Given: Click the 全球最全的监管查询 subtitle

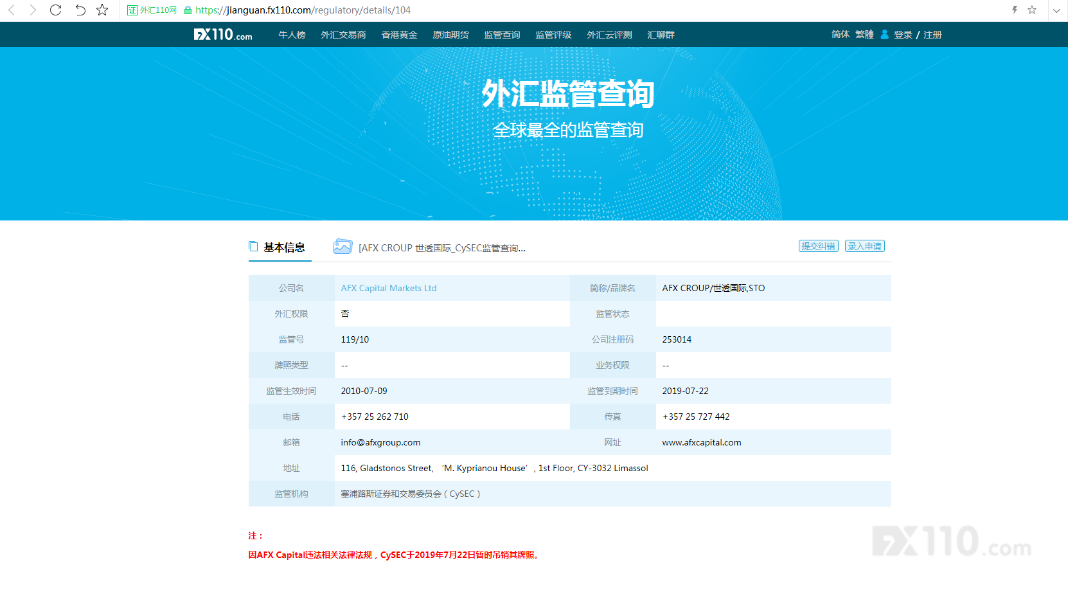Looking at the screenshot, I should tap(568, 130).
